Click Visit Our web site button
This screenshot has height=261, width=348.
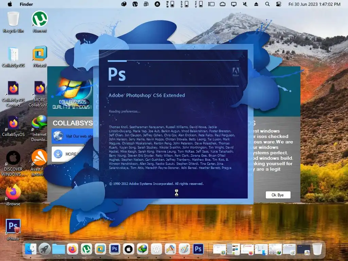(x=73, y=136)
